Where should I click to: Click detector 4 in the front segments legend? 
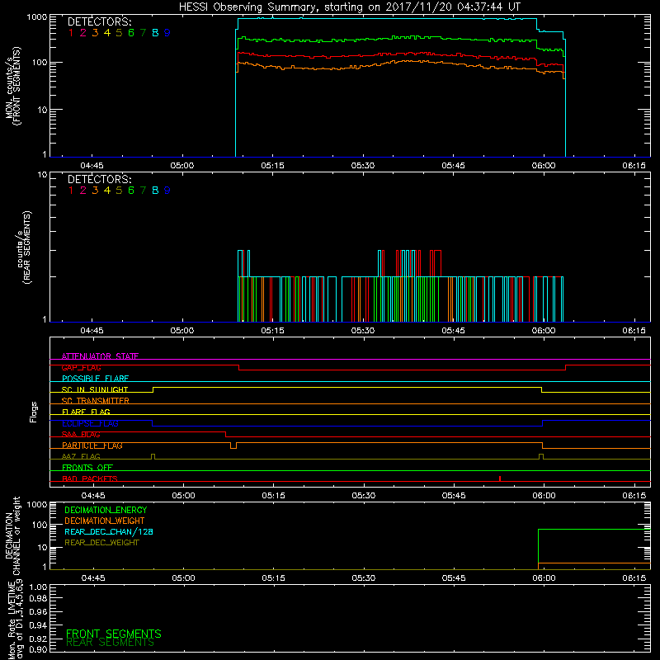(107, 33)
